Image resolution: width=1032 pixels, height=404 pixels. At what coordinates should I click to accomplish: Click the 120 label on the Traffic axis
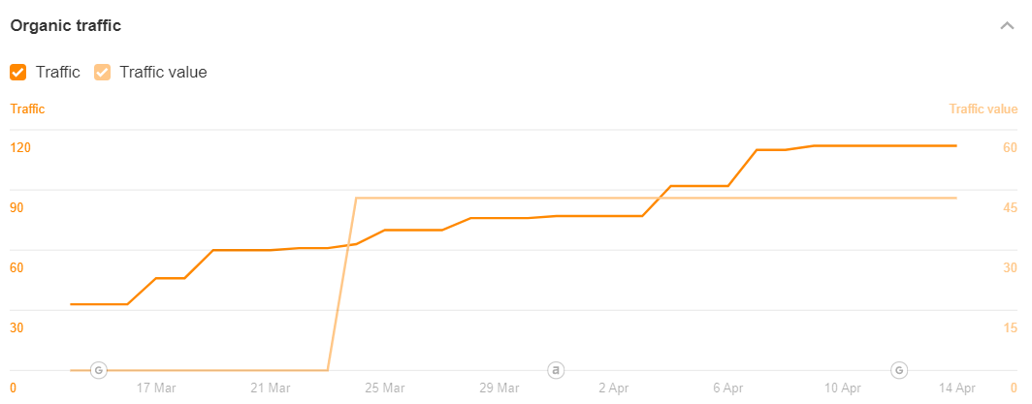[x=21, y=147]
